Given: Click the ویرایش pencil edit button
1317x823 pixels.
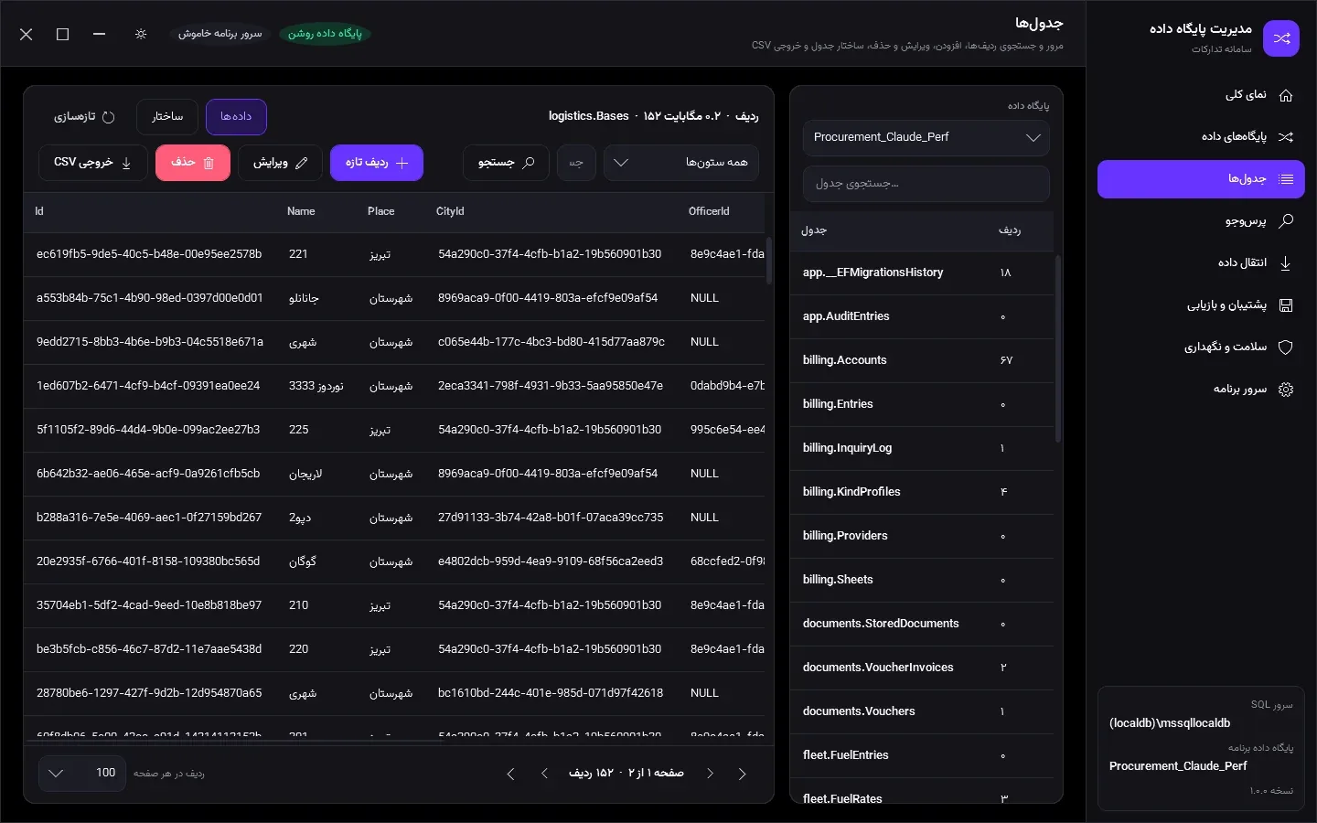Looking at the screenshot, I should [281, 163].
